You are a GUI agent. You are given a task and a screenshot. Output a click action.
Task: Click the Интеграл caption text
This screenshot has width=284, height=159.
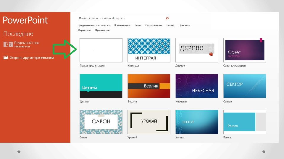click(x=133, y=66)
